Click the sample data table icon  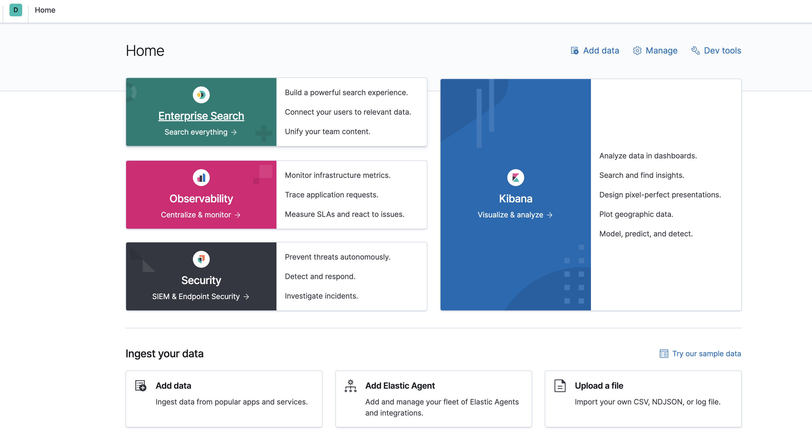[x=664, y=354]
